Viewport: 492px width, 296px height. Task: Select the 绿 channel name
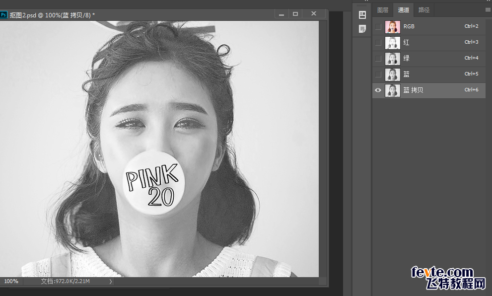pyautogui.click(x=406, y=58)
